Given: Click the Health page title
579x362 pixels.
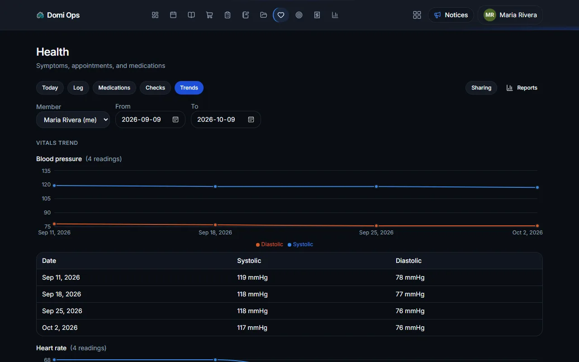Looking at the screenshot, I should tap(52, 52).
